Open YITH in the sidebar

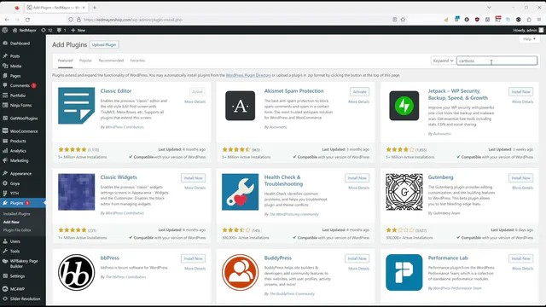point(15,193)
